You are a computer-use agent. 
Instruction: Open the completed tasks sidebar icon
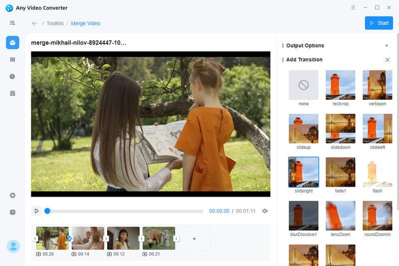12,93
